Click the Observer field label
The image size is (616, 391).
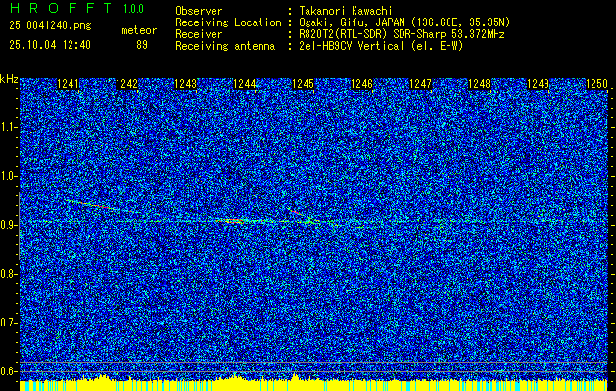click(x=199, y=11)
